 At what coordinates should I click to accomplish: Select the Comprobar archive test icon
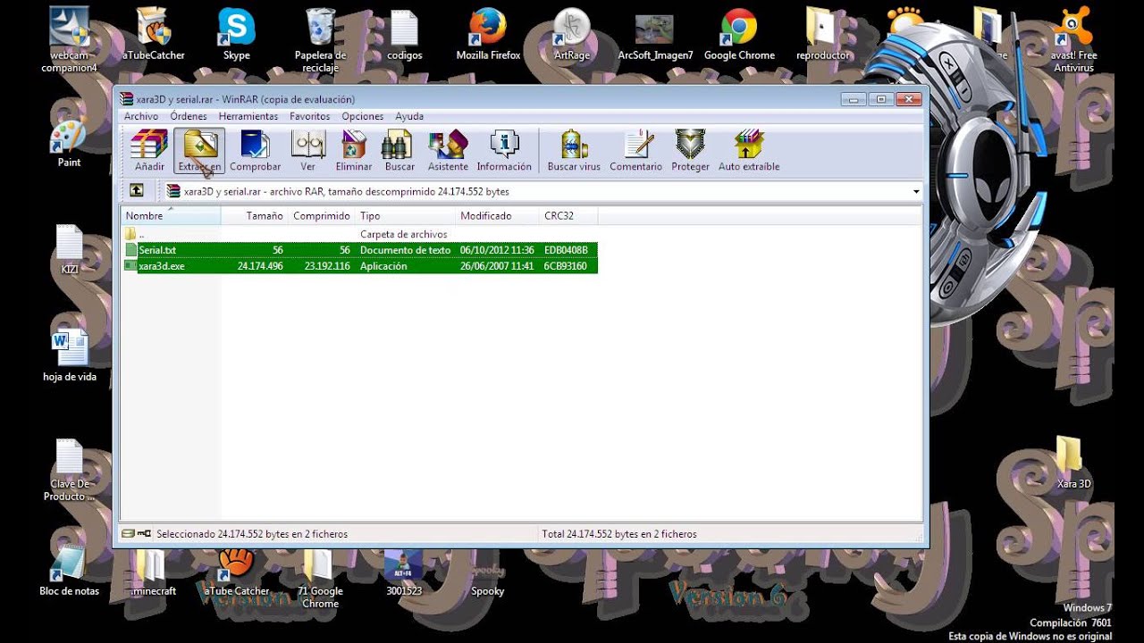pos(255,151)
